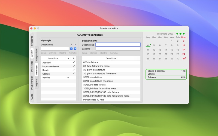The height and width of the screenshot is (136, 218).
Task: Click Annulla under Tipologie
Action: [x=73, y=53]
